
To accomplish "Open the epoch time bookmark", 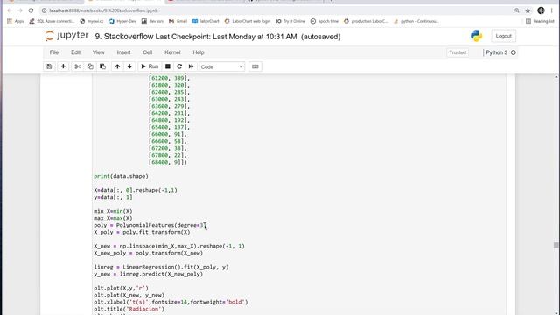I will pos(325,21).
